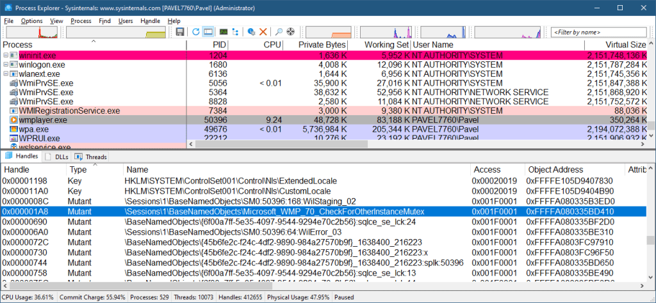Sort by the User Name column header

click(497, 45)
